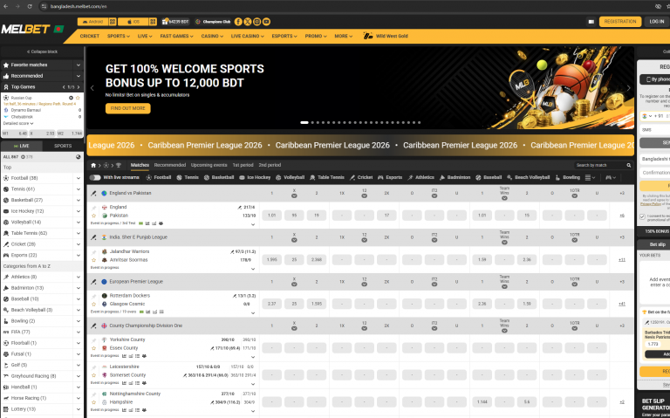Filter matches by Table Tennis
The image size is (670, 418).
327,177
